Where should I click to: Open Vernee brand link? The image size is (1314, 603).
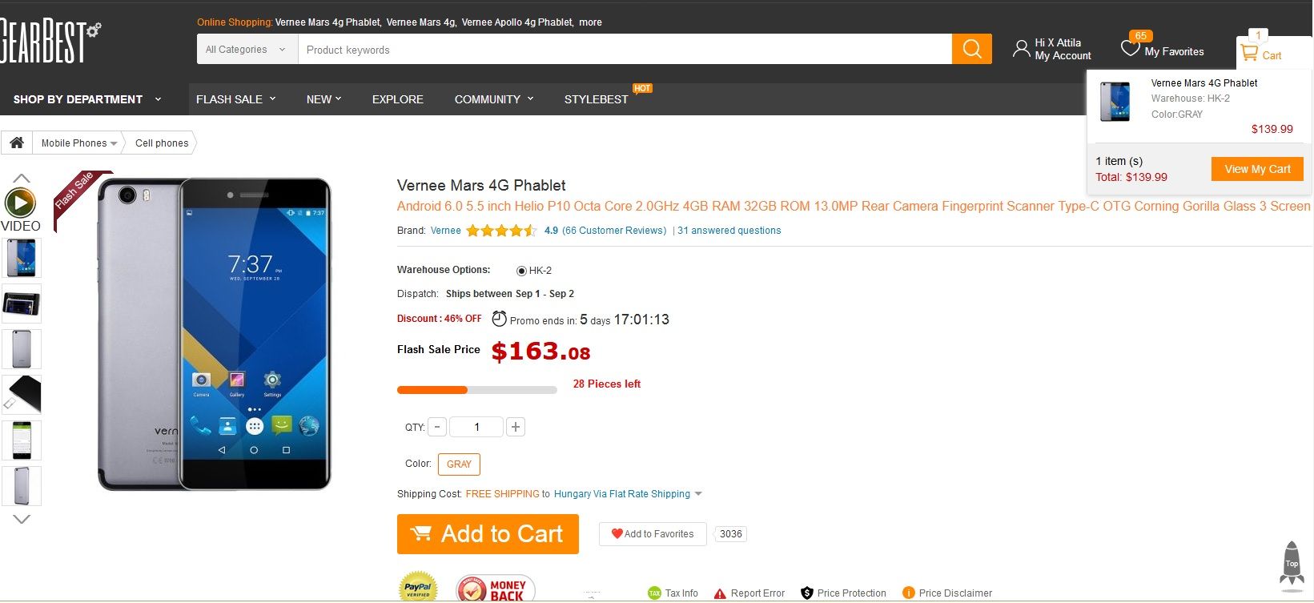click(x=446, y=231)
